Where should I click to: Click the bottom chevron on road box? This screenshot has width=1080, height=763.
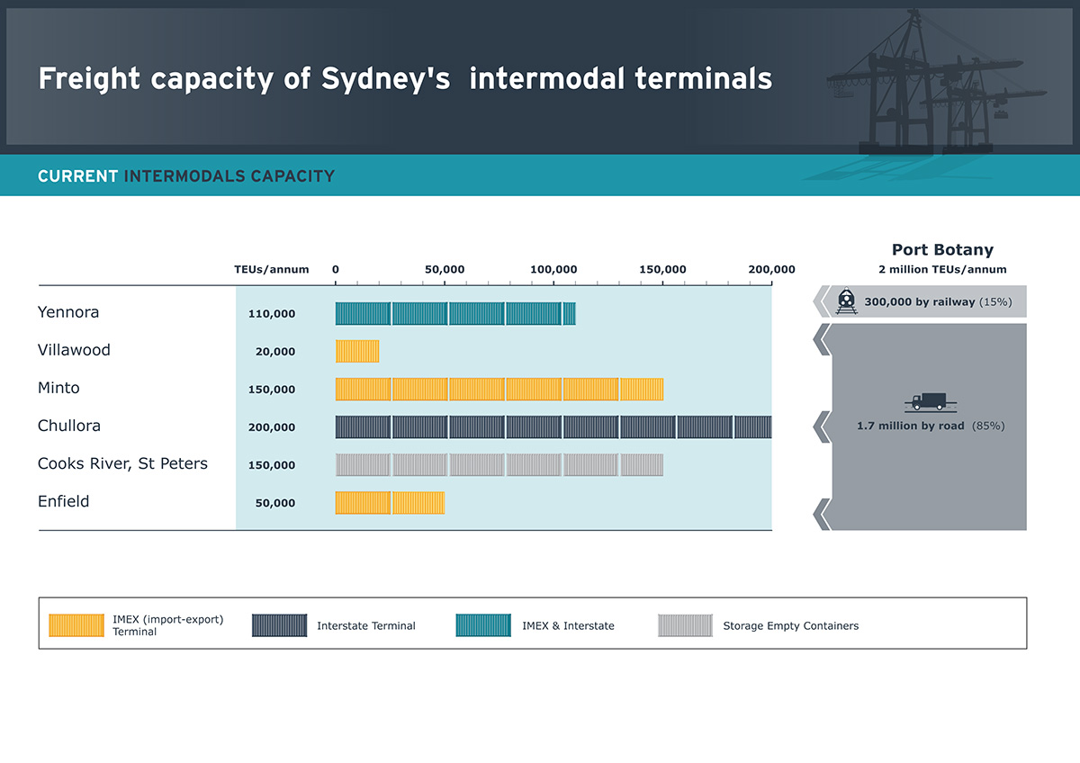(821, 514)
